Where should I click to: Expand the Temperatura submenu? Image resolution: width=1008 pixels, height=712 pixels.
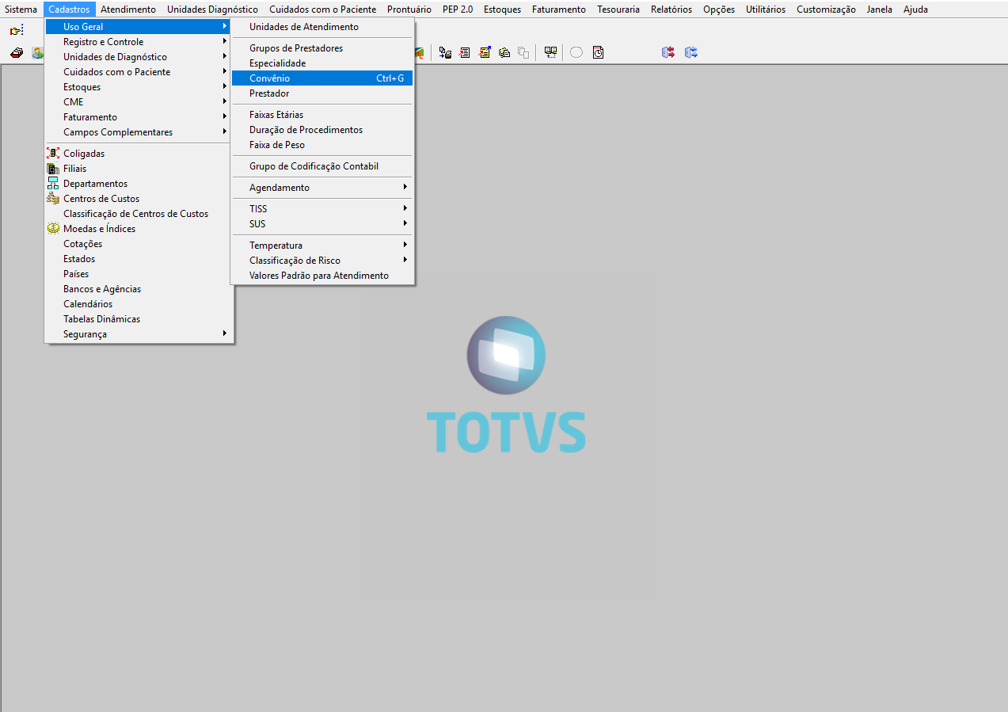pos(322,246)
